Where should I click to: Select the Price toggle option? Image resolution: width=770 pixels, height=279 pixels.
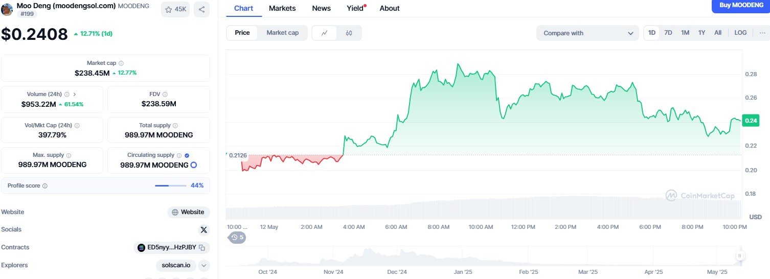coord(242,33)
